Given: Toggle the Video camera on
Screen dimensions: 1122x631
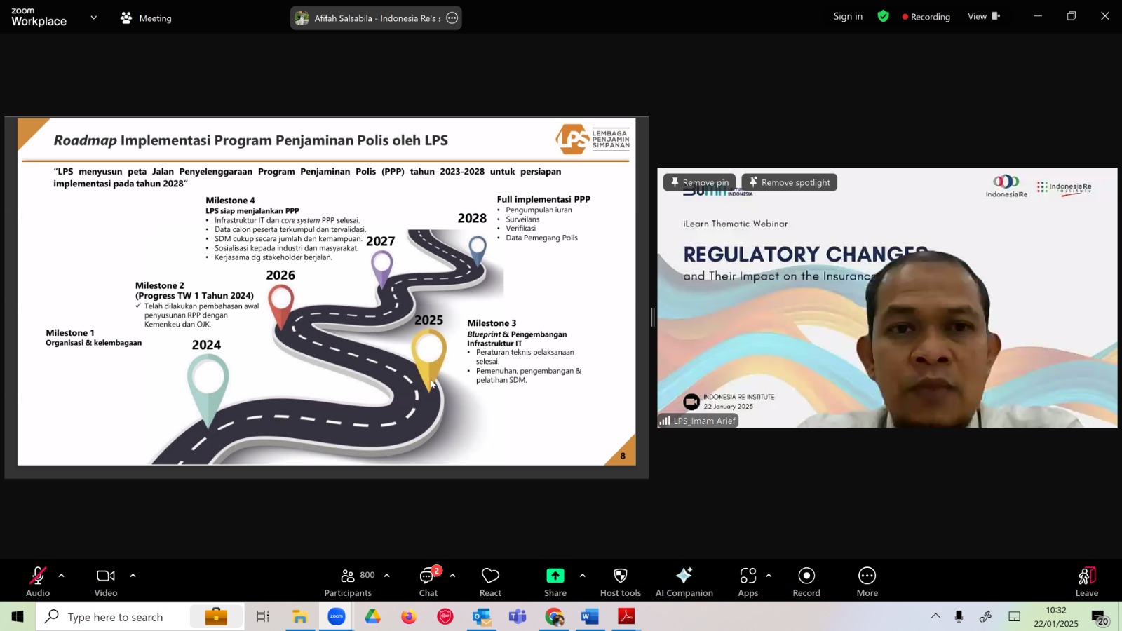Looking at the screenshot, I should coord(106,582).
